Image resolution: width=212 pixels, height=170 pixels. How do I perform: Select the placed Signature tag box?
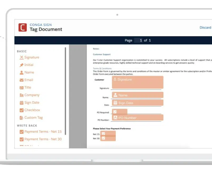tap(137, 82)
